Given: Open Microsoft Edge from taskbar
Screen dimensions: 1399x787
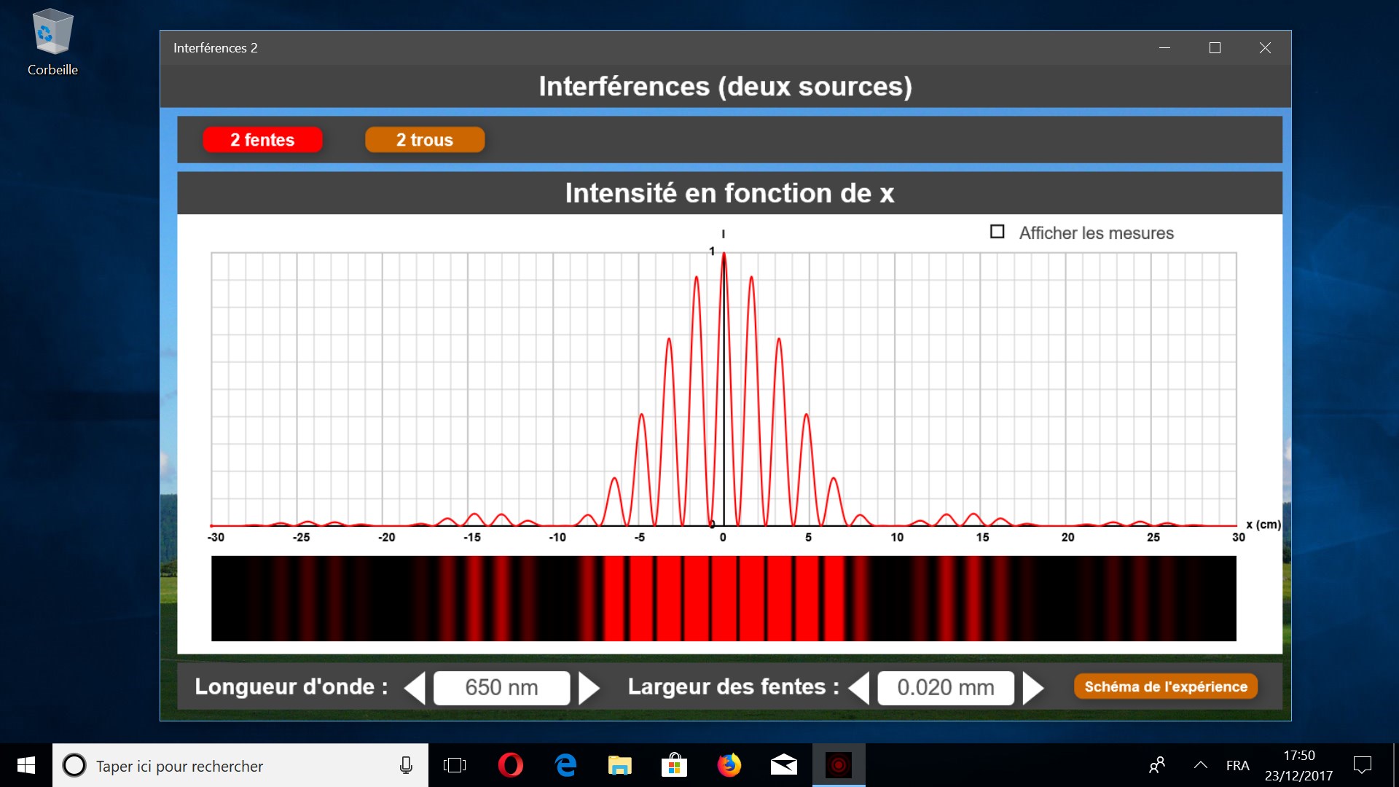Looking at the screenshot, I should tap(565, 765).
